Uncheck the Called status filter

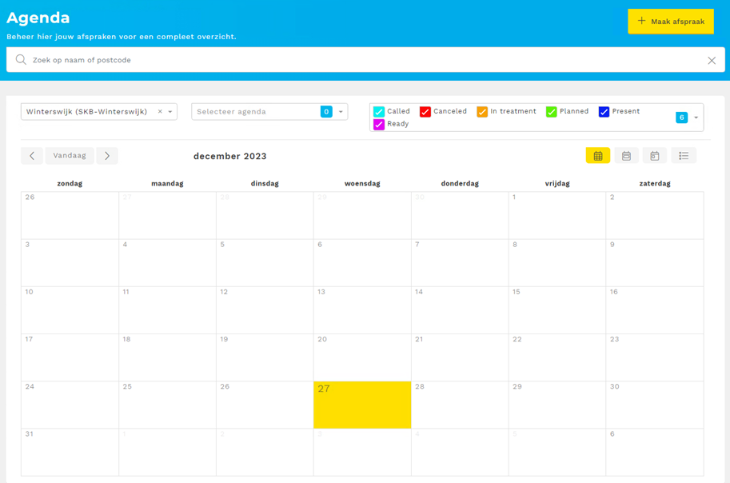pos(379,112)
